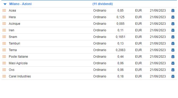Click Ordinario in the Acea row

click(x=100, y=11)
